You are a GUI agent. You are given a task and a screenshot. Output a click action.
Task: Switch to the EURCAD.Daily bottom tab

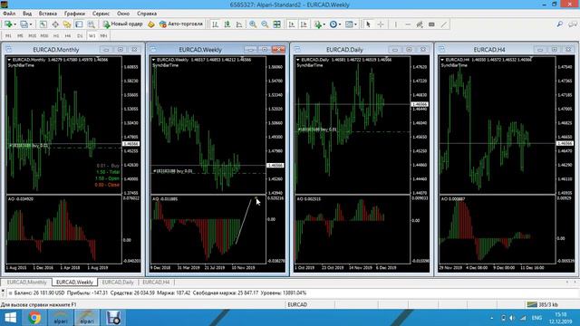pos(118,282)
